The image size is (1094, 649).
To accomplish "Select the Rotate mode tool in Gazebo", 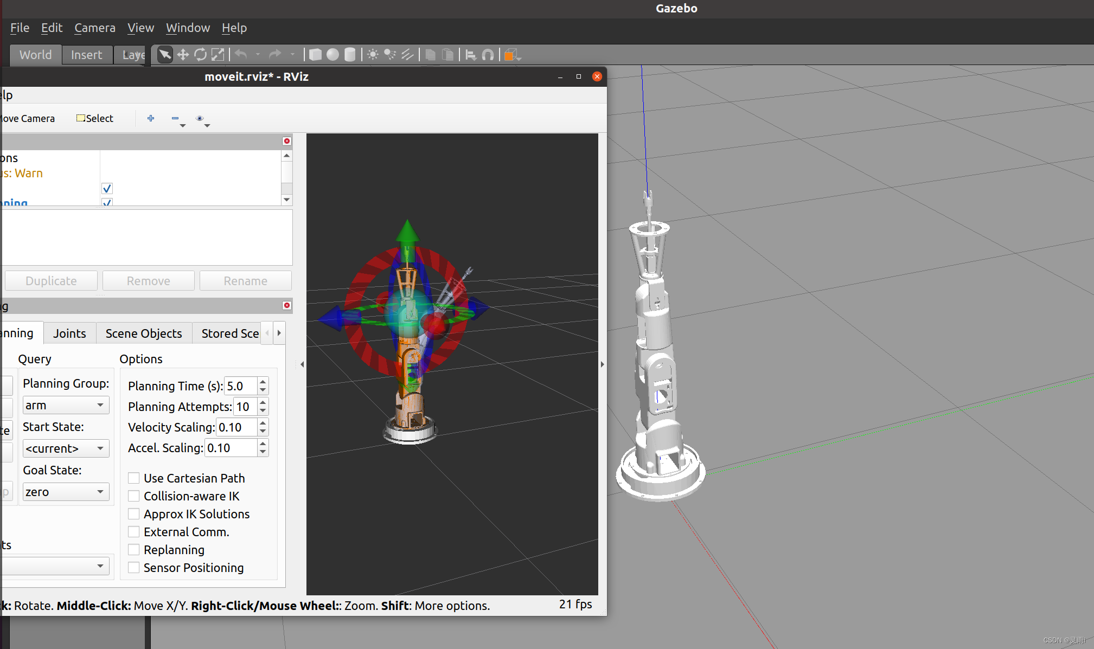I will click(201, 55).
